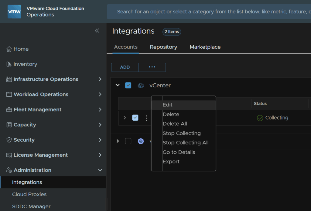Toggle the vCenter account row checkbox
The height and width of the screenshot is (211, 311).
click(135, 118)
